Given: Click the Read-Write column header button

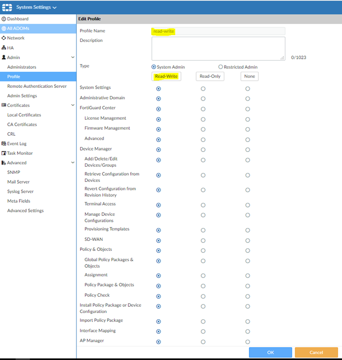Looking at the screenshot, I should pyautogui.click(x=166, y=76).
